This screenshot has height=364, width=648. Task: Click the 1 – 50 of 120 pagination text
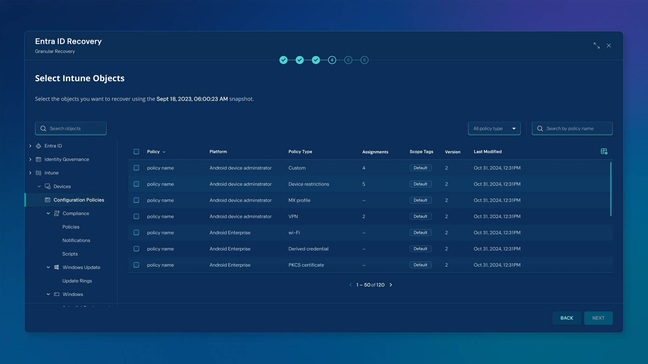coord(371,285)
